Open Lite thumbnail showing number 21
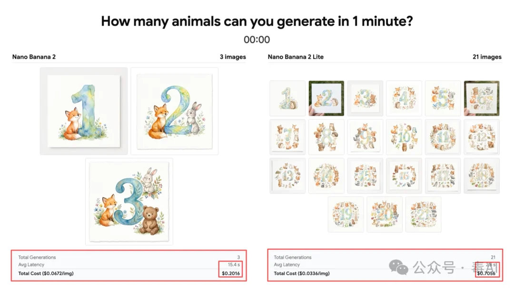Image resolution: width=514 pixels, height=288 pixels. (x=424, y=214)
